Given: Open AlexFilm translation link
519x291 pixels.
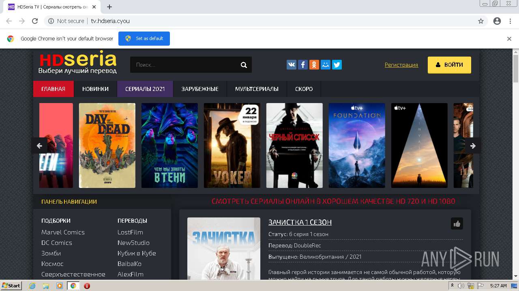Looking at the screenshot, I should (x=131, y=274).
